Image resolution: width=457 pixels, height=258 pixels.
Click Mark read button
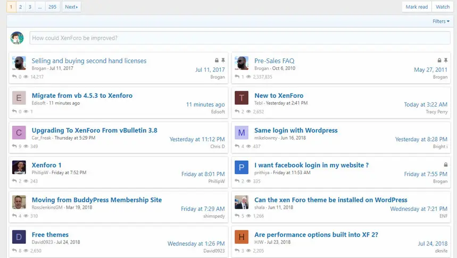point(417,7)
